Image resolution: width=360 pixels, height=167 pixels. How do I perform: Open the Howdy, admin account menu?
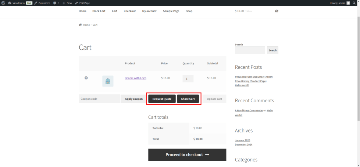pos(337,3)
